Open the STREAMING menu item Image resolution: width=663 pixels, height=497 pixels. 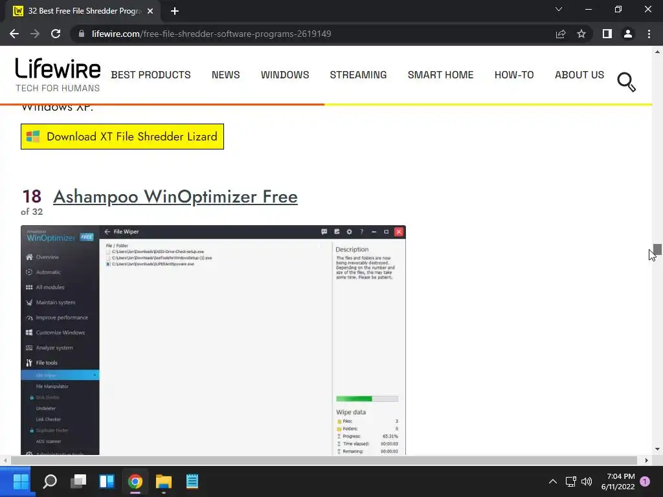[x=358, y=75]
